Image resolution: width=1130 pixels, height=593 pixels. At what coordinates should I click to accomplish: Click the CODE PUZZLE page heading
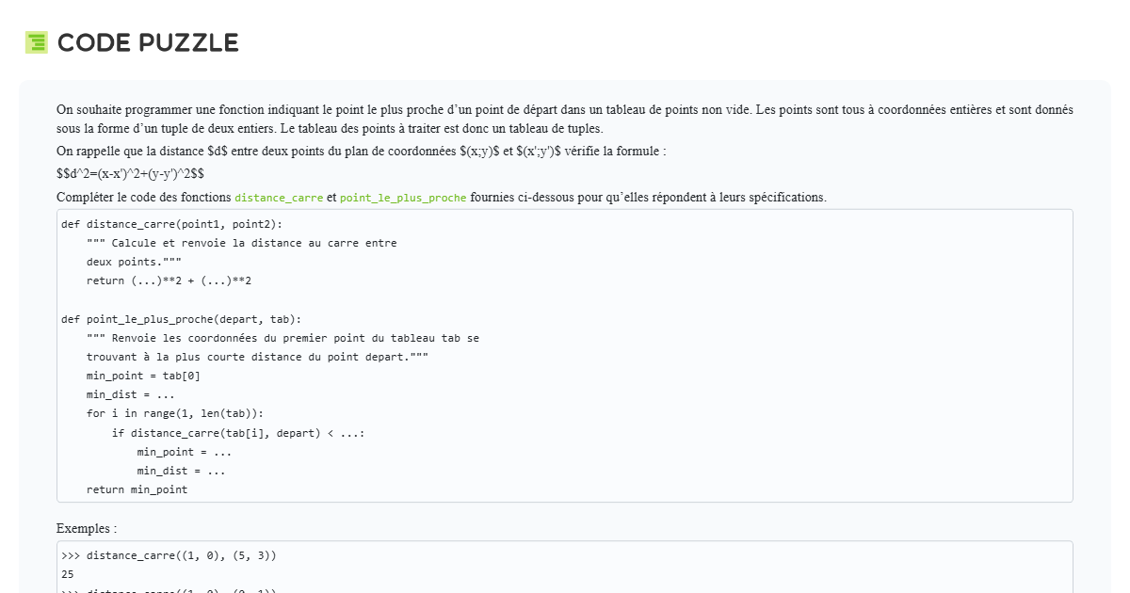[x=147, y=42]
